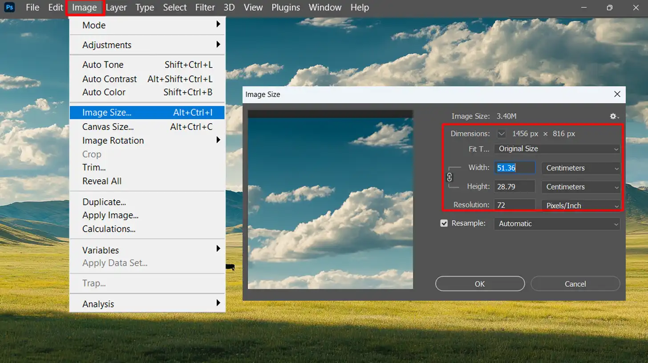Viewport: 648px width, 363px height.
Task: Choose Auto Color menu entry
Action: point(147,93)
